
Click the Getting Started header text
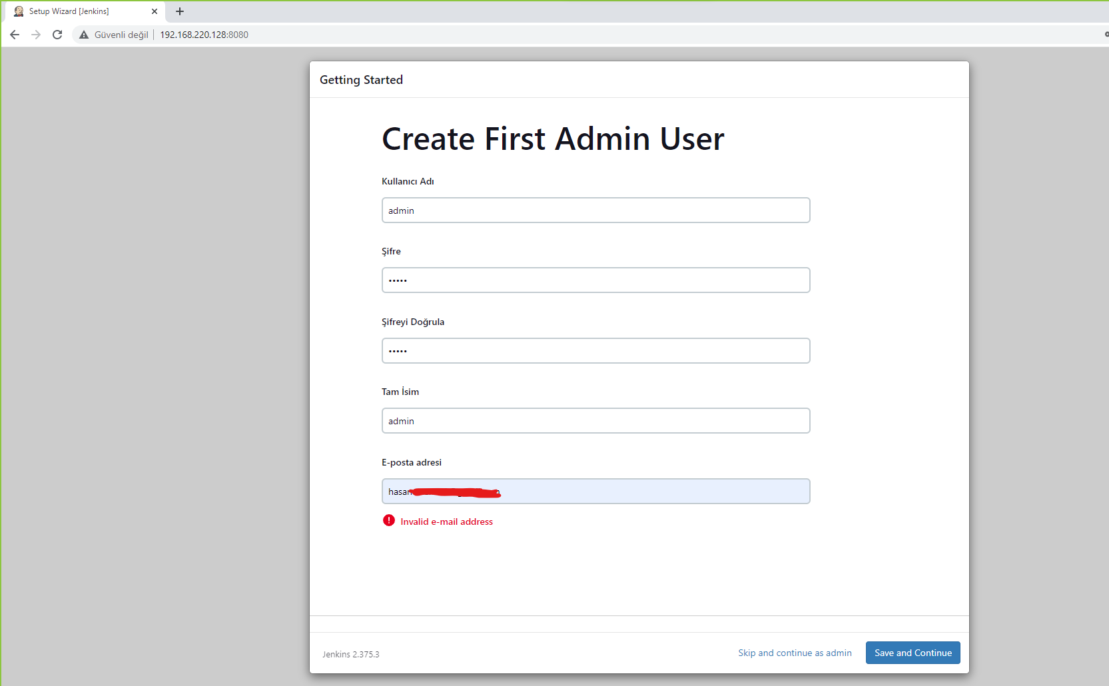[361, 80]
